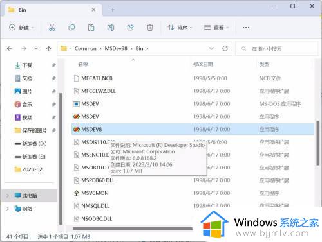Image resolution: width=322 pixels, height=242 pixels.
Task: Go back with the left arrow
Action: coord(10,49)
